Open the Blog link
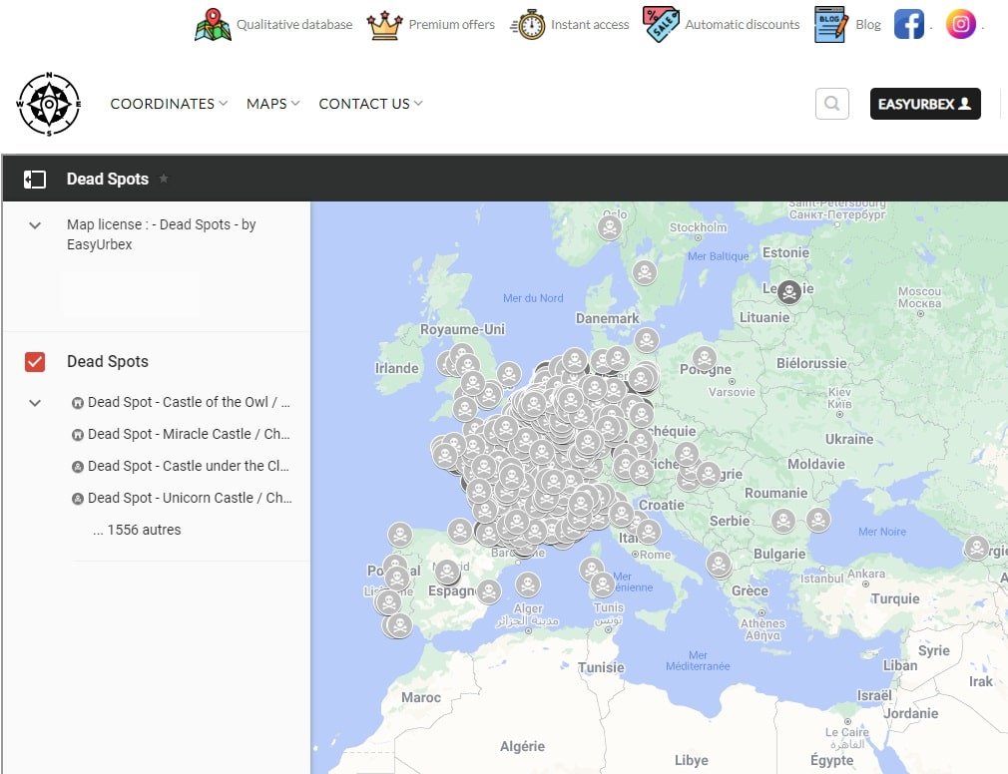This screenshot has height=774, width=1008. (x=868, y=24)
